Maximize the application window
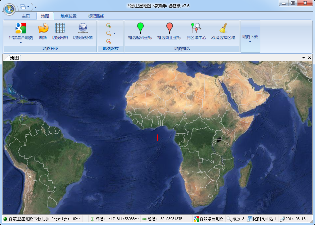 click(x=293, y=3)
